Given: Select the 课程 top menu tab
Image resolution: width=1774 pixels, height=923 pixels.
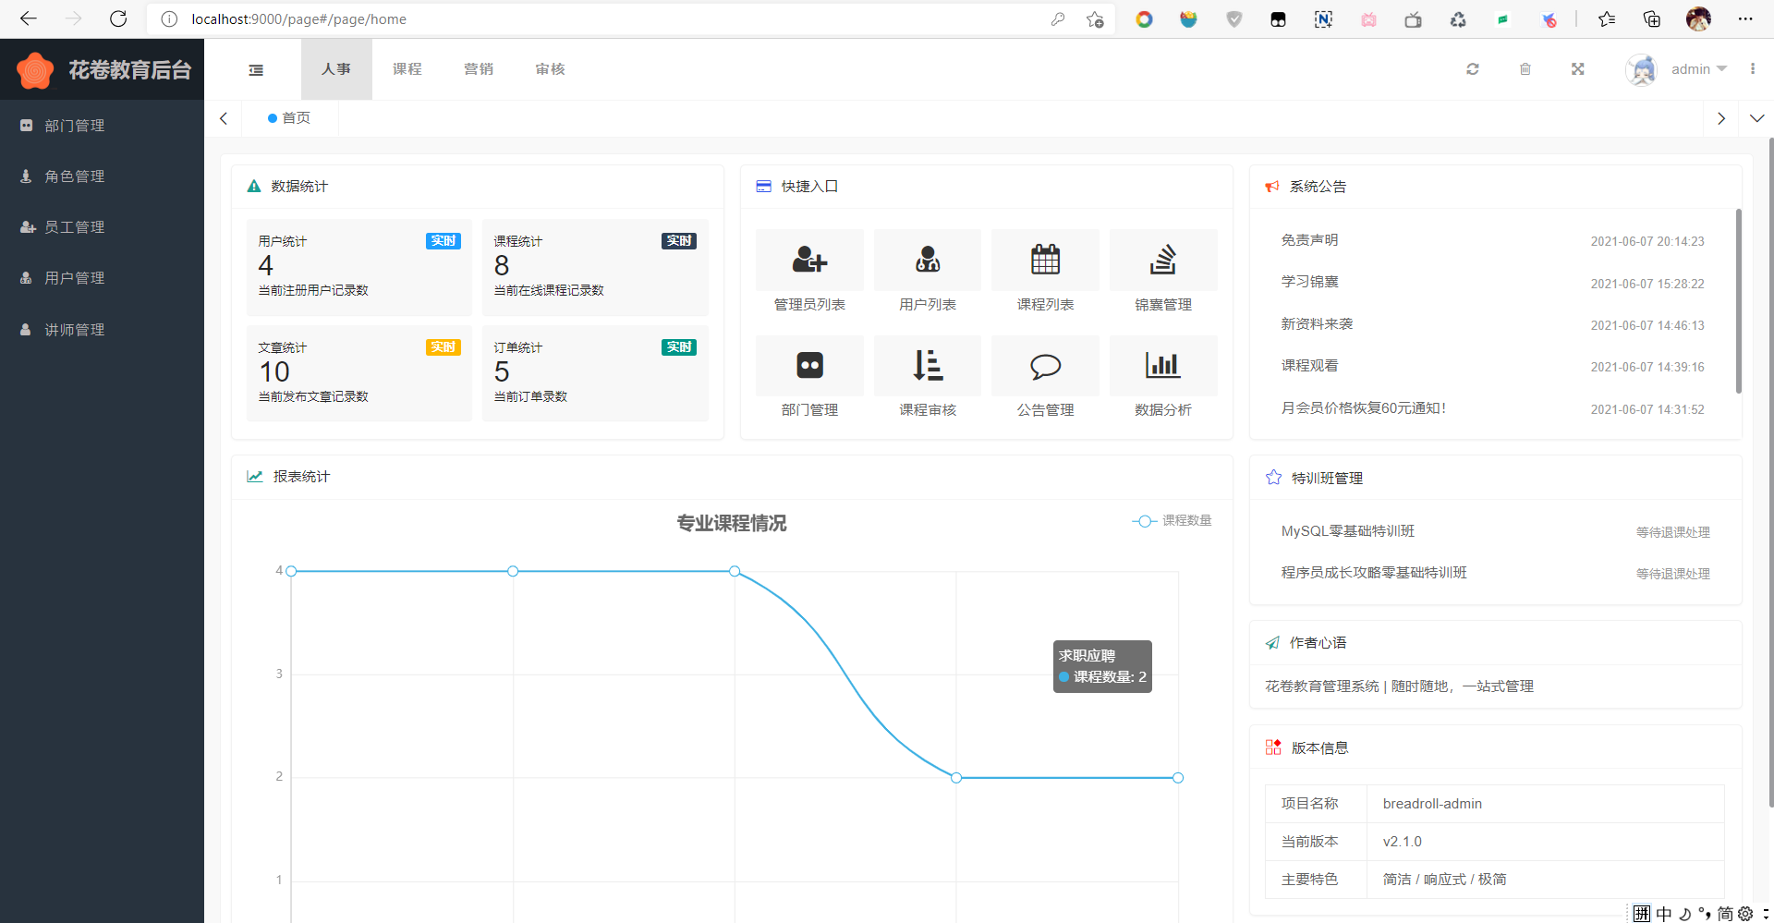Looking at the screenshot, I should [x=407, y=69].
